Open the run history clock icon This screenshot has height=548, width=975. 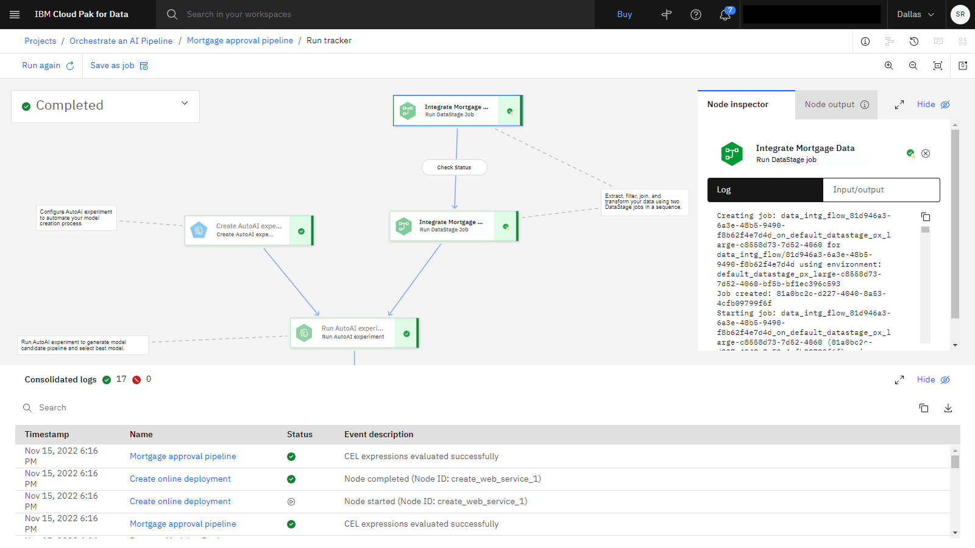914,41
